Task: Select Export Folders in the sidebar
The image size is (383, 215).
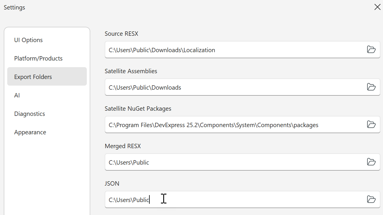Action: point(33,77)
